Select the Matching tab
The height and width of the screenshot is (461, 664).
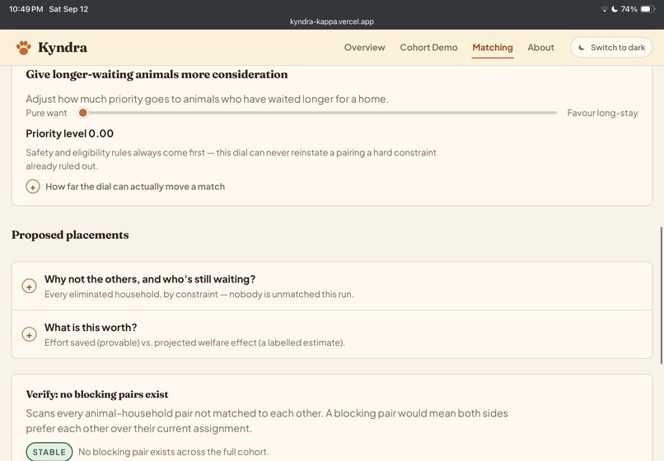coord(493,48)
